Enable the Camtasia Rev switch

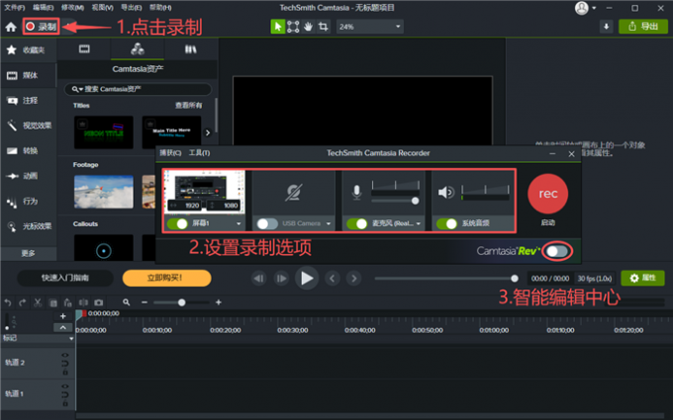[x=557, y=251]
